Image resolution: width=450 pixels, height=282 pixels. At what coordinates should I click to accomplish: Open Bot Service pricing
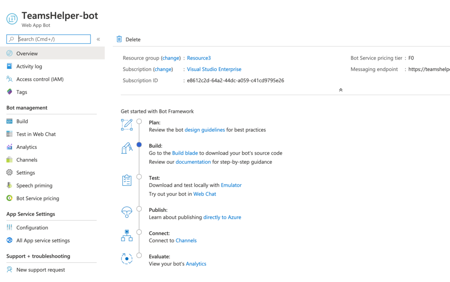(x=36, y=198)
